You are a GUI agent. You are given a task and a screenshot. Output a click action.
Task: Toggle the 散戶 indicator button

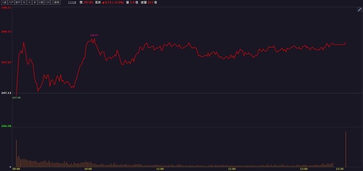[18, 3]
